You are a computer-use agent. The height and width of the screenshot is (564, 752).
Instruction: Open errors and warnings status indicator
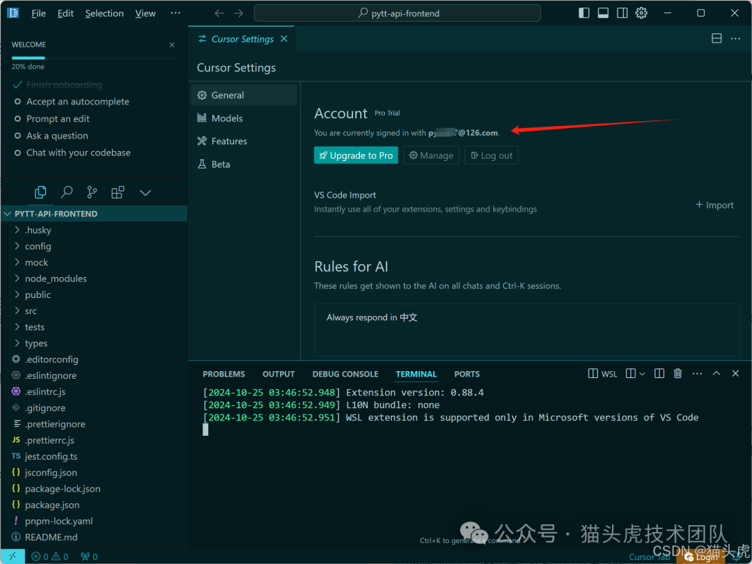coord(50,557)
